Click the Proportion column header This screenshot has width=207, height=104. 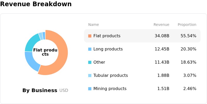187,25
